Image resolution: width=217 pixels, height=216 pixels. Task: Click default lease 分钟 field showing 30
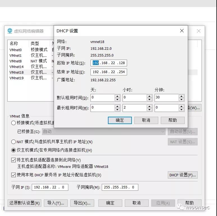167,98
